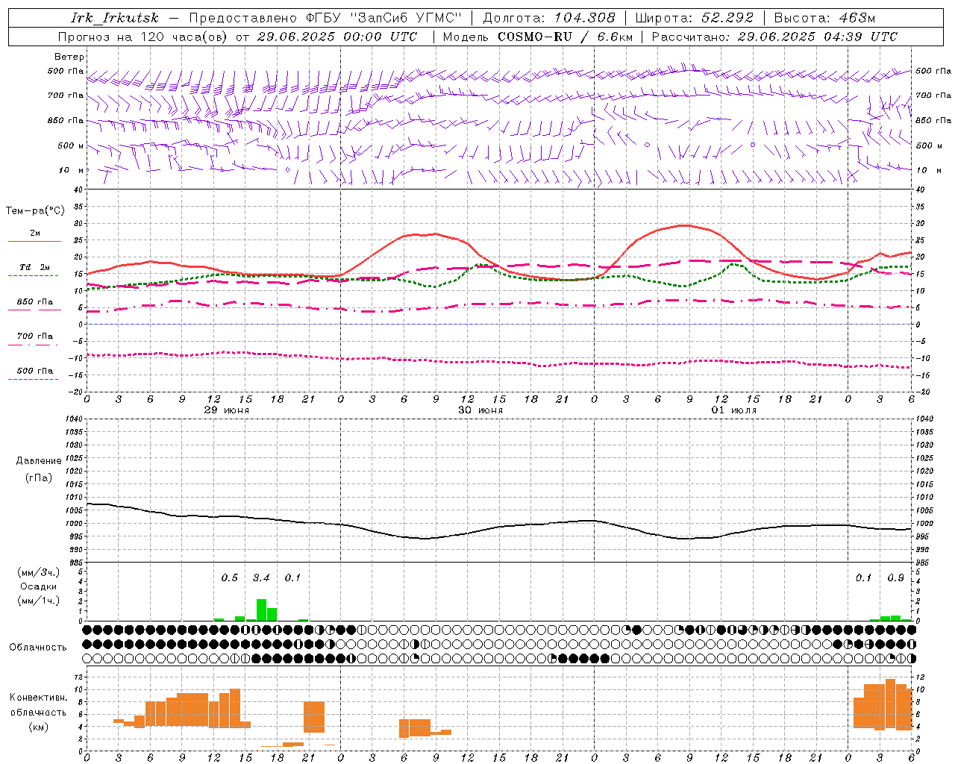This screenshot has width=955, height=764.
Task: Click the Конвективн. convective cloud label
Action: [x=39, y=698]
